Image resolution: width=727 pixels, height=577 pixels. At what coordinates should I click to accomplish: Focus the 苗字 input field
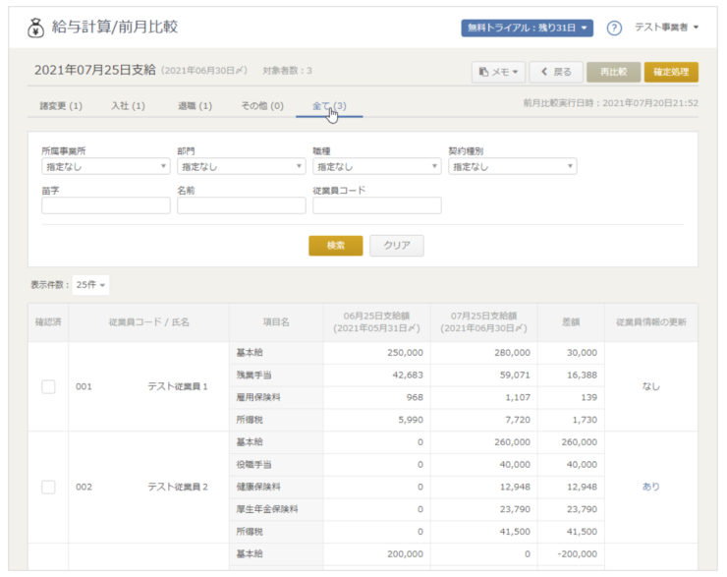[106, 205]
